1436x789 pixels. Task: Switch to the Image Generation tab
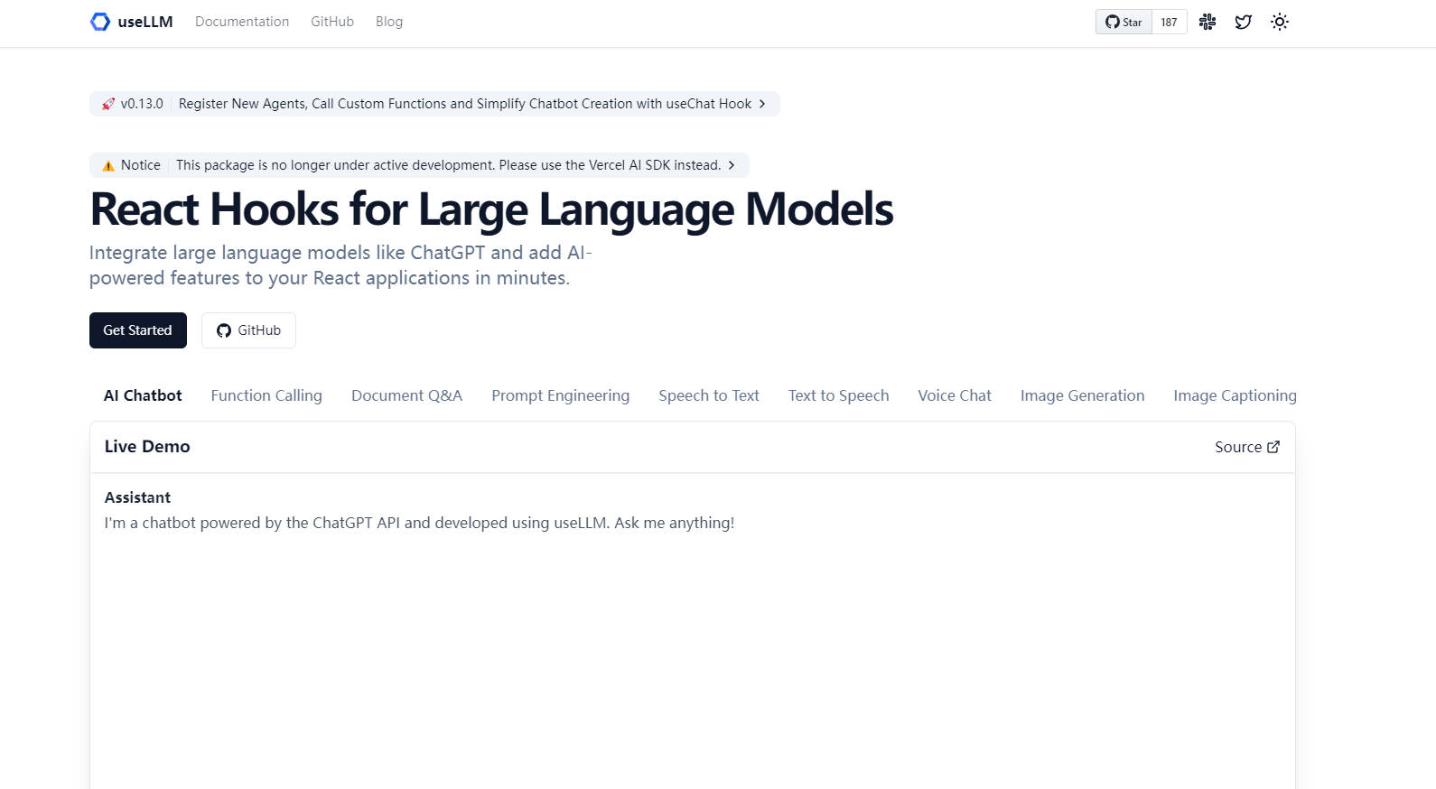(x=1083, y=395)
